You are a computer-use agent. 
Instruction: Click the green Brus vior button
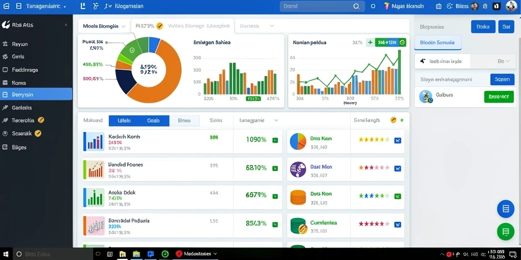(499, 97)
